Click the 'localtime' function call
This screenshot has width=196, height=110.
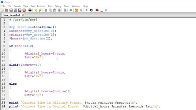(42, 27)
